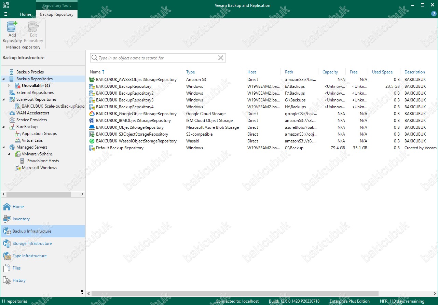Click the 35.1 GB free space cell
Screen dimensions: 438x305
360,148
